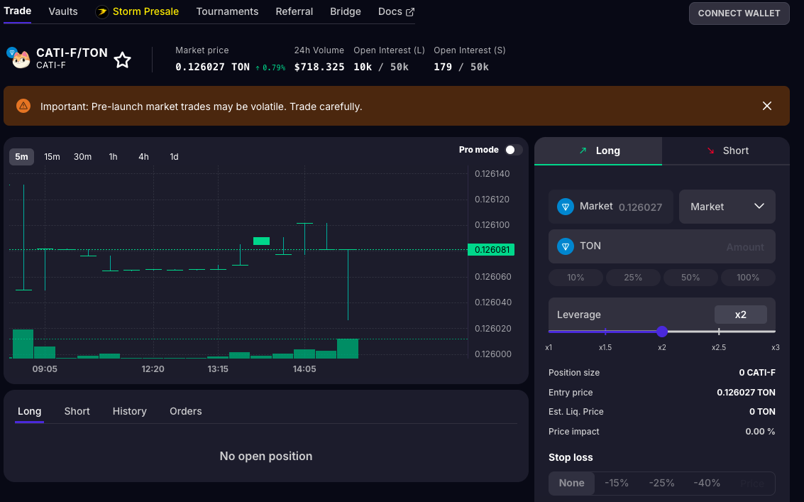The height and width of the screenshot is (502, 804).
Task: Select the 5m chart interval
Action: click(x=21, y=156)
